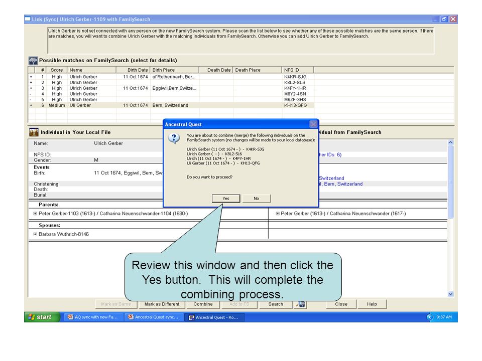The image size is (482, 361).
Task: Click the Medium score cell in row 6
Action: (57, 105)
